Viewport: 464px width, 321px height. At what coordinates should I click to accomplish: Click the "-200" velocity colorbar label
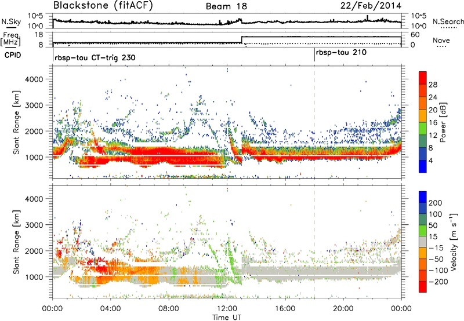438,282
